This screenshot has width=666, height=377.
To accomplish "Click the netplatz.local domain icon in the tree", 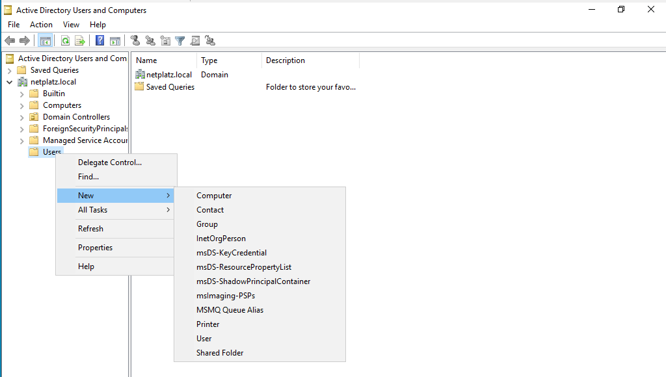I will coord(22,82).
